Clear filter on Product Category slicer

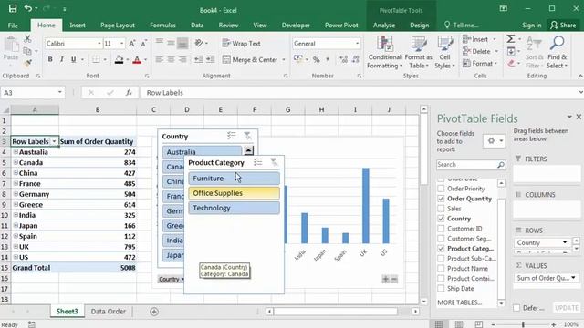click(274, 162)
